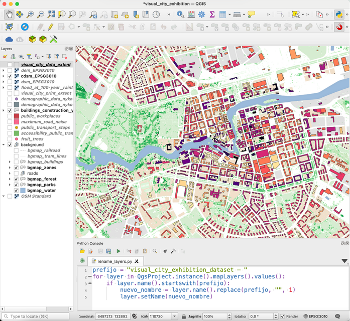350x321 pixels.
Task: Run the script with green play button
Action: point(119,251)
